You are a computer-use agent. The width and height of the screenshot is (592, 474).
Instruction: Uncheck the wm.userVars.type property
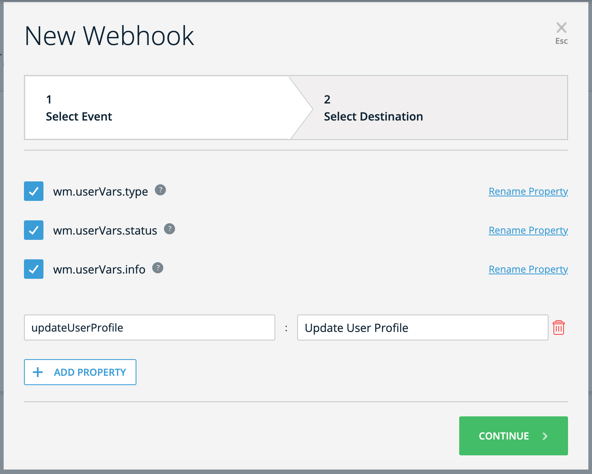click(33, 191)
